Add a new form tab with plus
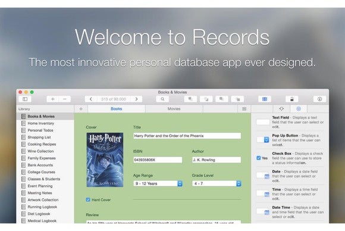Image resolution: width=345 pixels, height=231 pixels. [x=81, y=109]
